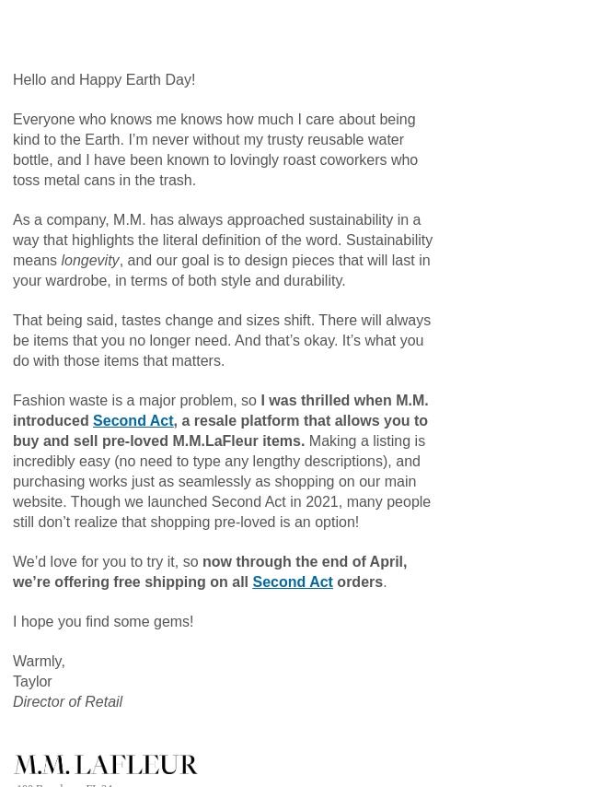Click "I hope you find some gems!"

coord(103,622)
